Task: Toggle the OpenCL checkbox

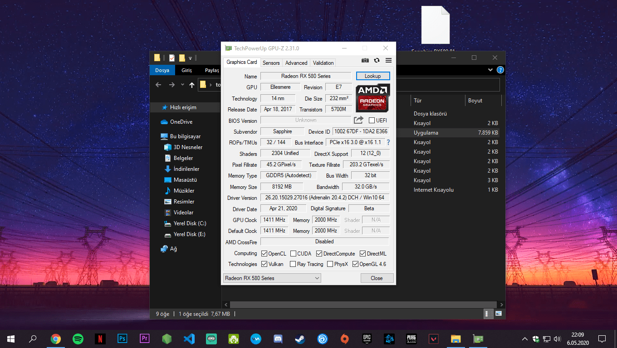Action: point(264,254)
